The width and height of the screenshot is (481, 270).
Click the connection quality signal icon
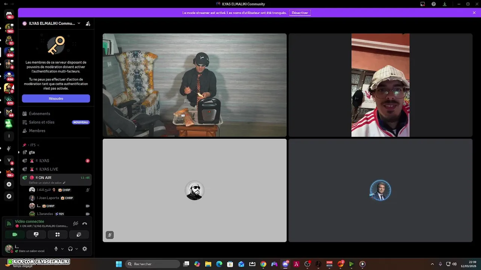point(9,223)
